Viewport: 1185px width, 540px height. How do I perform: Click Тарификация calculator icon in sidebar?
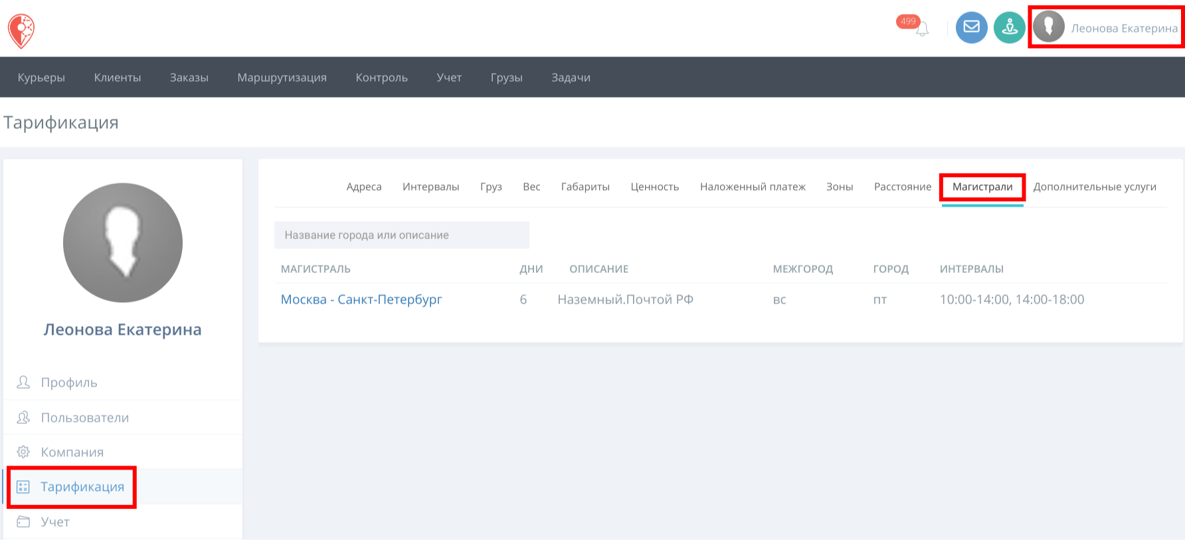tap(23, 487)
